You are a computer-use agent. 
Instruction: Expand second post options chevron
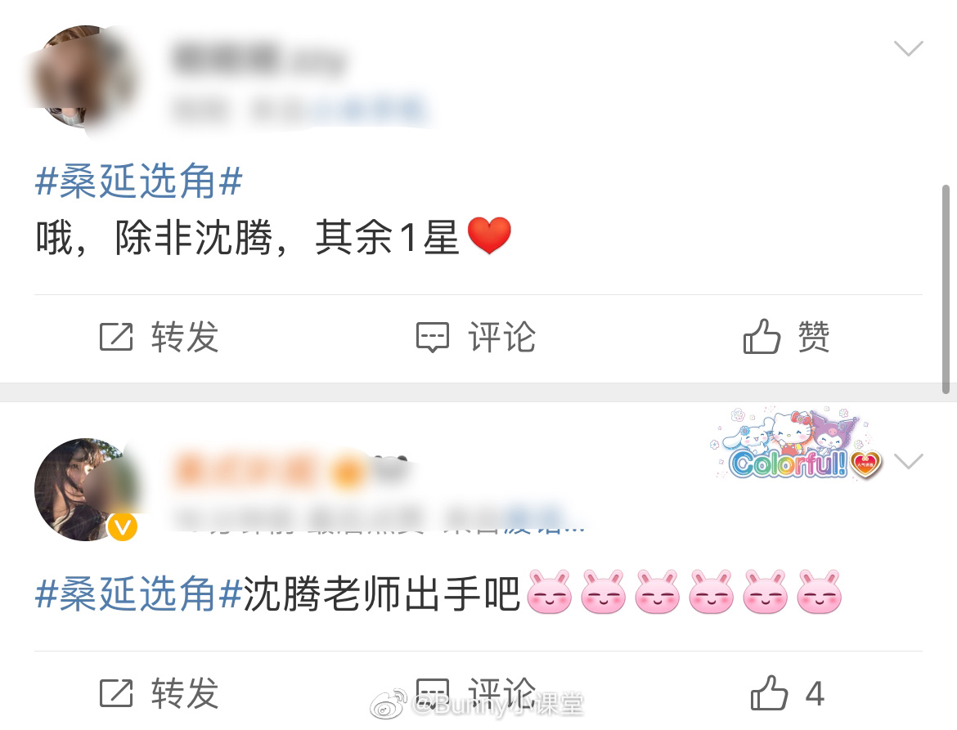[x=908, y=461]
